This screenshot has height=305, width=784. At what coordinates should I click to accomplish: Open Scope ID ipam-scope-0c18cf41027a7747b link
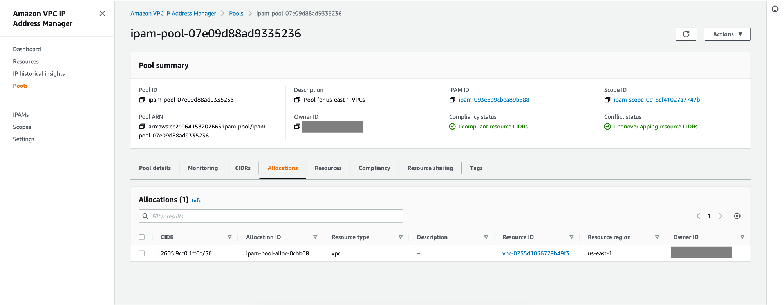tap(657, 100)
